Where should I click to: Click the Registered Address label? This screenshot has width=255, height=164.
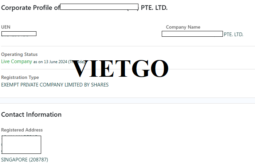22,130
